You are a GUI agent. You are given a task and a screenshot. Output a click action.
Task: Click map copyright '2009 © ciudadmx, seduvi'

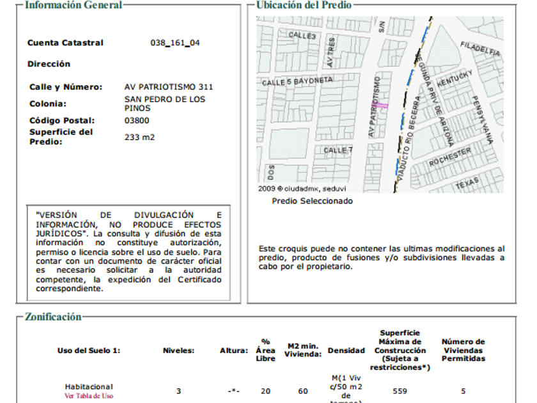tap(302, 189)
